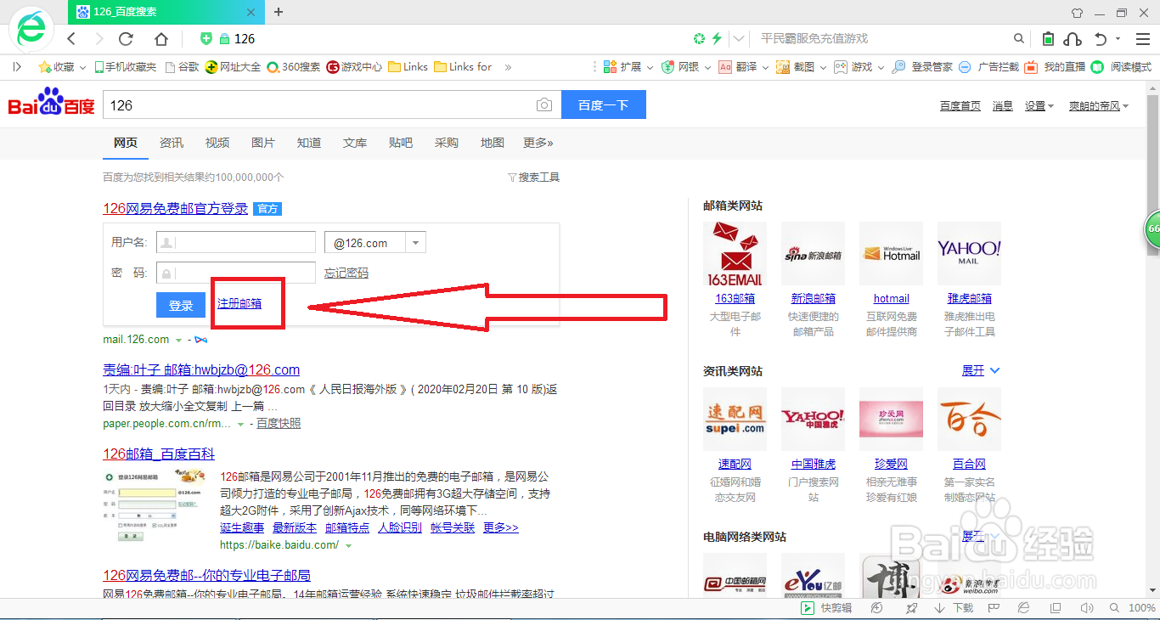Open the 截图 screenshot dropdown
The image size is (1160, 620).
point(801,67)
